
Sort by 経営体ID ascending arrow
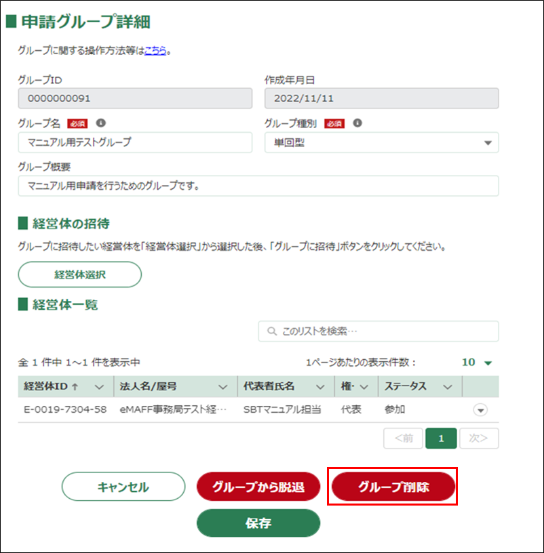click(75, 386)
